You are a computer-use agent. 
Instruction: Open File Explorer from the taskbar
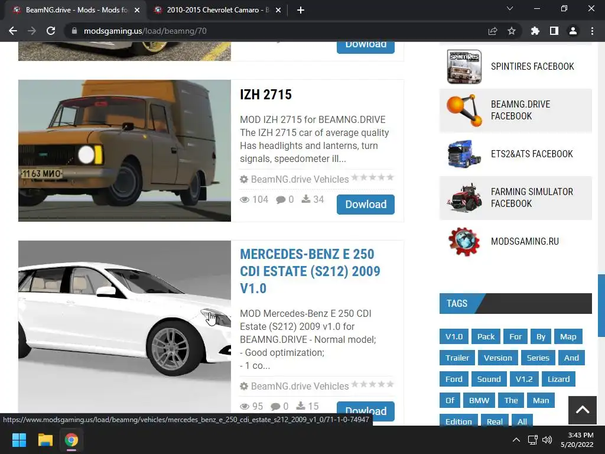click(x=45, y=440)
